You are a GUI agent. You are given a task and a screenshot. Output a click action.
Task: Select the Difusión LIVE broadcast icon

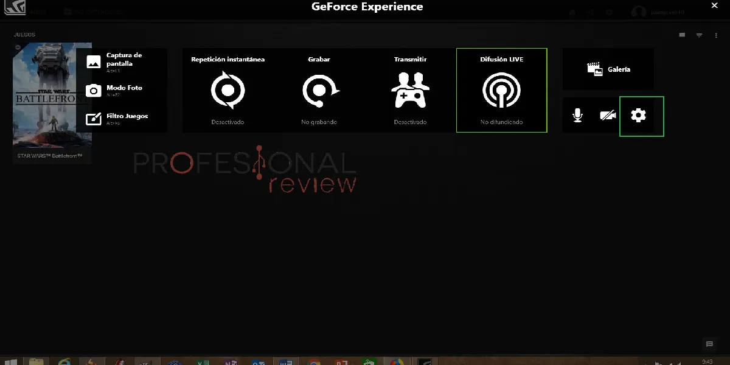(501, 90)
